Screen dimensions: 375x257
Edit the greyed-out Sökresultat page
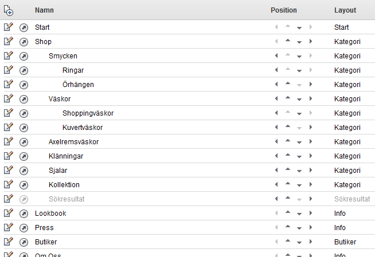click(x=9, y=199)
